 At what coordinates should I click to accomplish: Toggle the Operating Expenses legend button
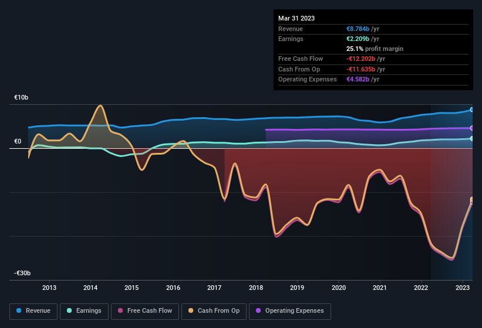click(x=289, y=310)
